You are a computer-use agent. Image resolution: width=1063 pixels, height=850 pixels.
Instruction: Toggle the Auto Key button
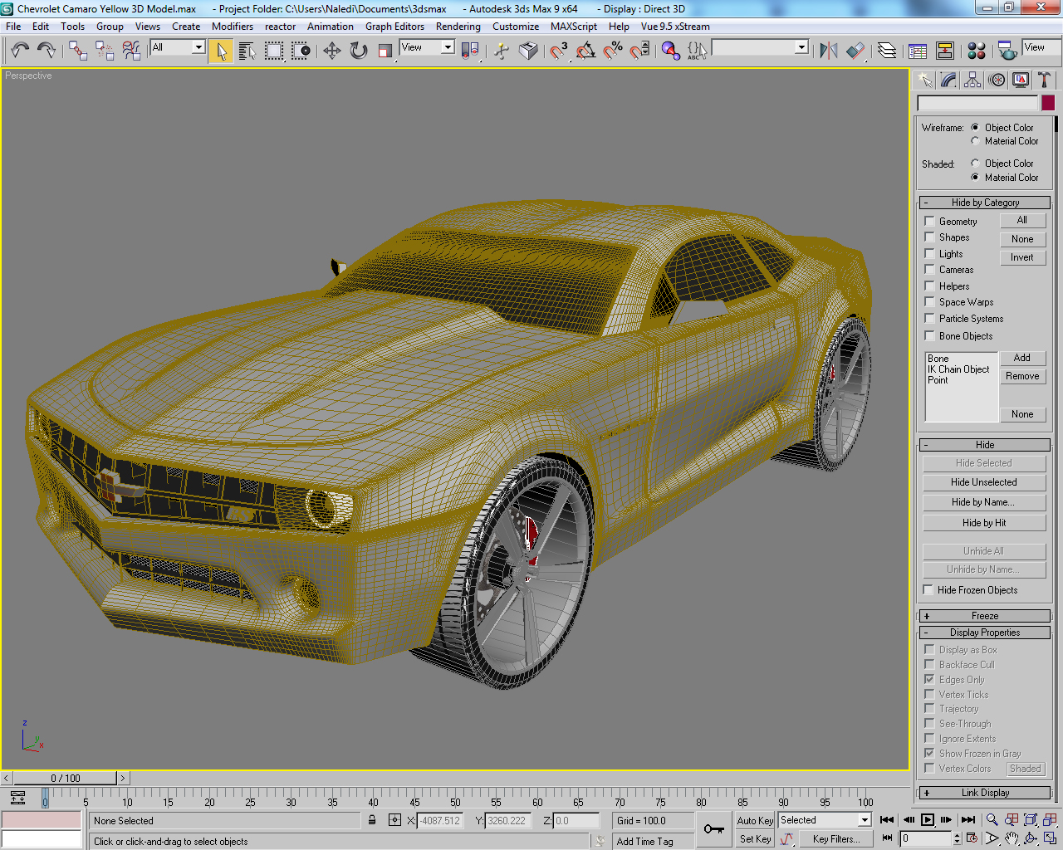[755, 820]
